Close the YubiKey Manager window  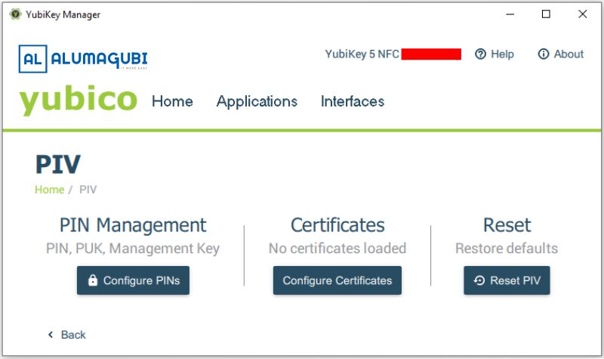(582, 14)
